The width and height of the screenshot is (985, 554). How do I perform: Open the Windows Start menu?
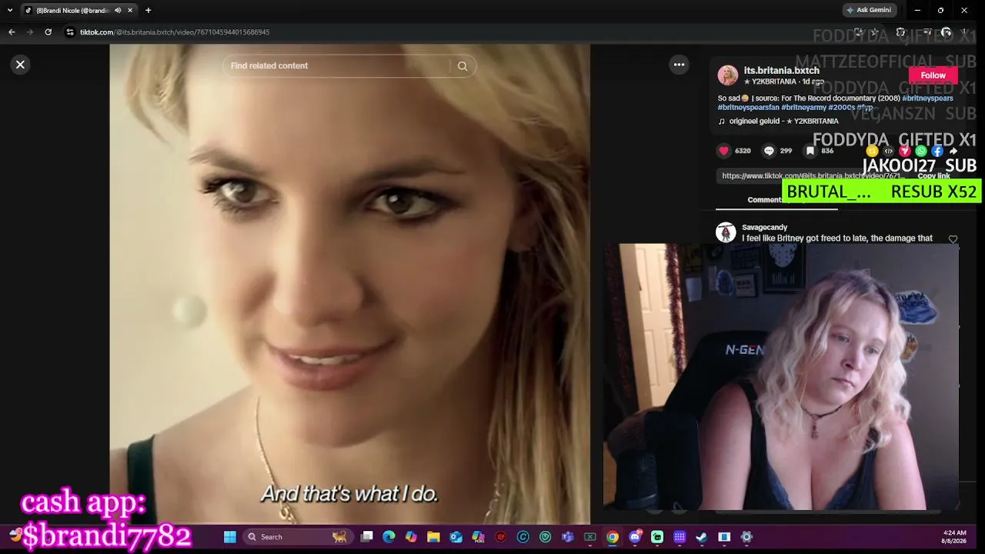(230, 537)
